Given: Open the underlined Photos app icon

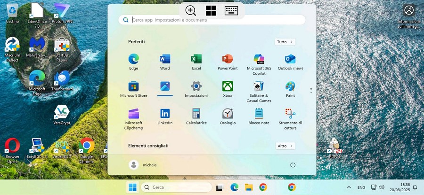Looking at the screenshot, I should click(165, 87).
